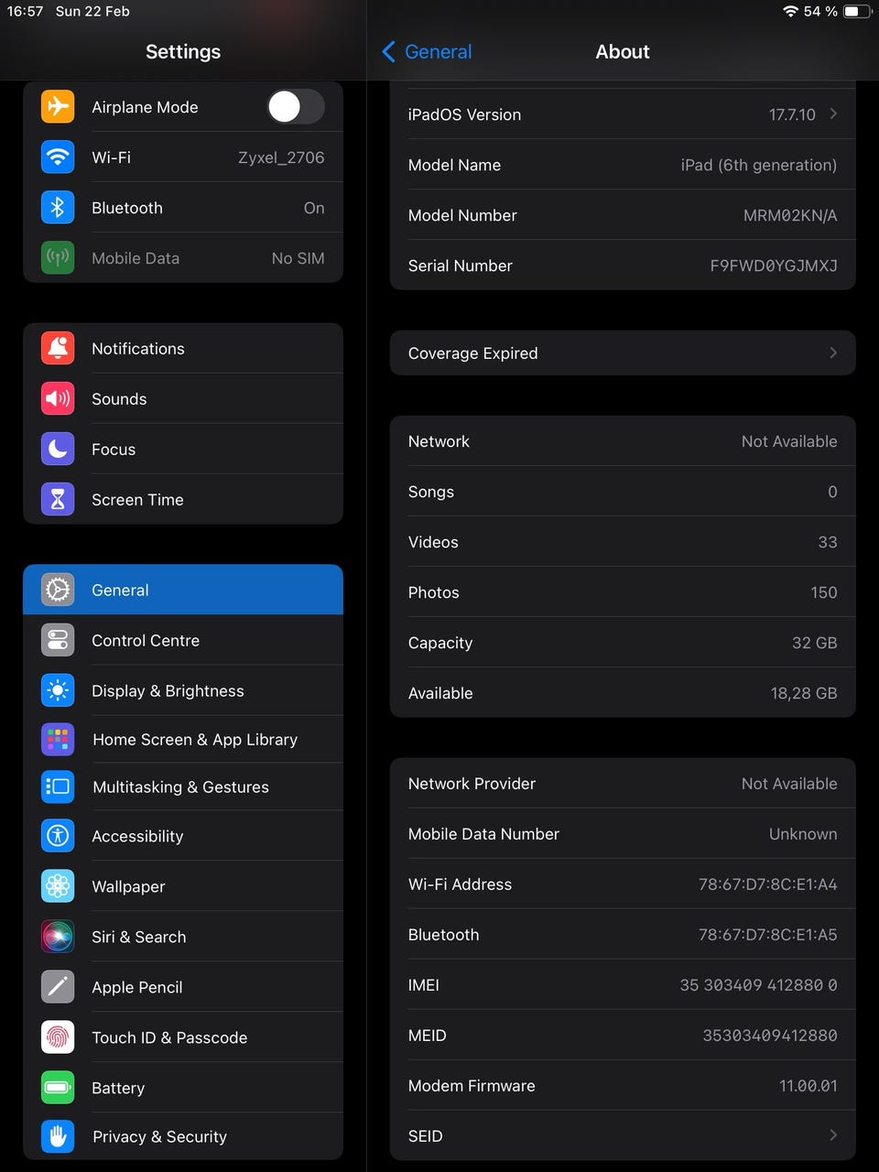The width and height of the screenshot is (879, 1172).
Task: Go back to General
Action: (427, 51)
